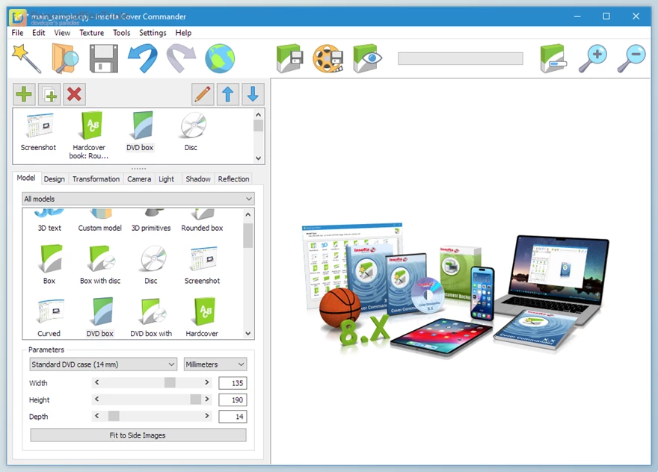Choose the DVD box model in gallery
This screenshot has width=658, height=472.
click(x=100, y=317)
